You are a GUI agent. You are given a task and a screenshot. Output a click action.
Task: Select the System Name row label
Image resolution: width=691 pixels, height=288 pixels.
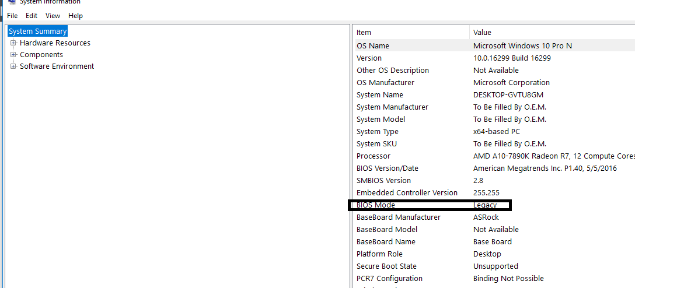click(380, 95)
